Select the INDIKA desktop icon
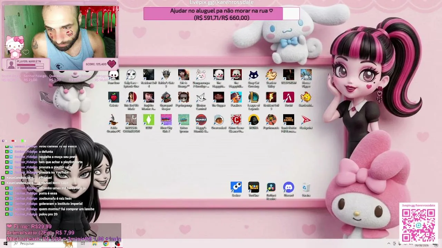442x248 pixels. 253,122
